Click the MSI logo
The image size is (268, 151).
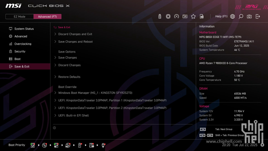[x=13, y=6]
